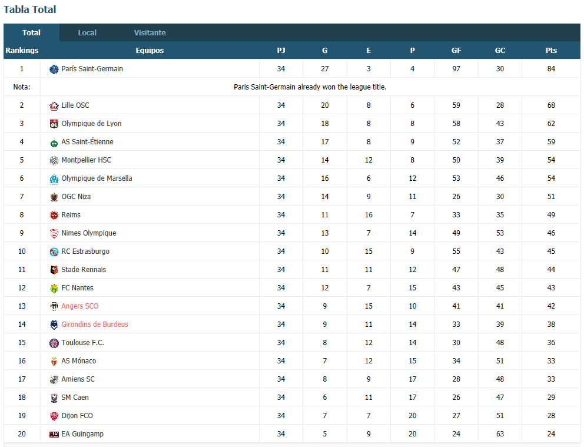Select the Total tab

click(31, 32)
